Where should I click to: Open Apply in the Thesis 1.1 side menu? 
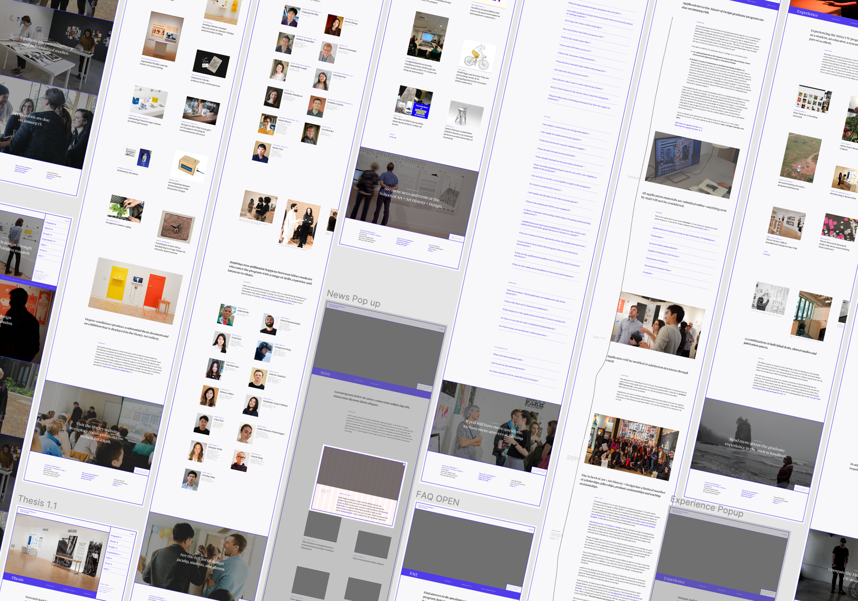click(x=106, y=569)
